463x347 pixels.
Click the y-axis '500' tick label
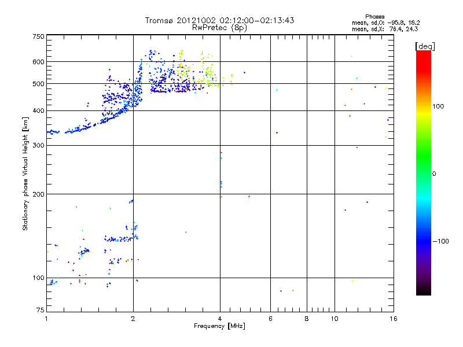(x=38, y=84)
